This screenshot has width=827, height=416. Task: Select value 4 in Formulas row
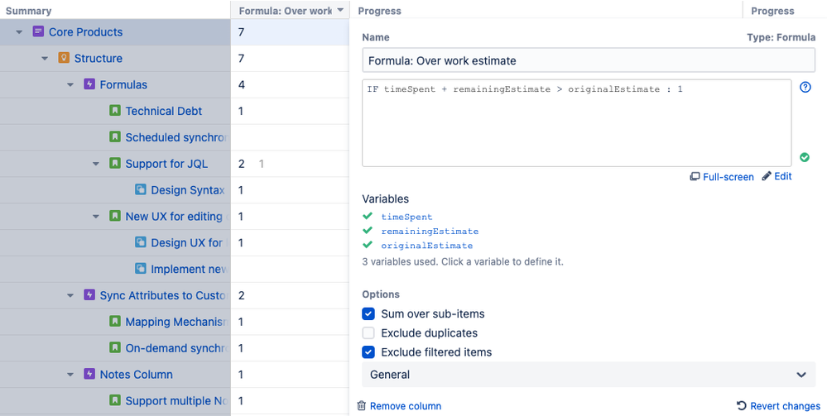click(242, 85)
